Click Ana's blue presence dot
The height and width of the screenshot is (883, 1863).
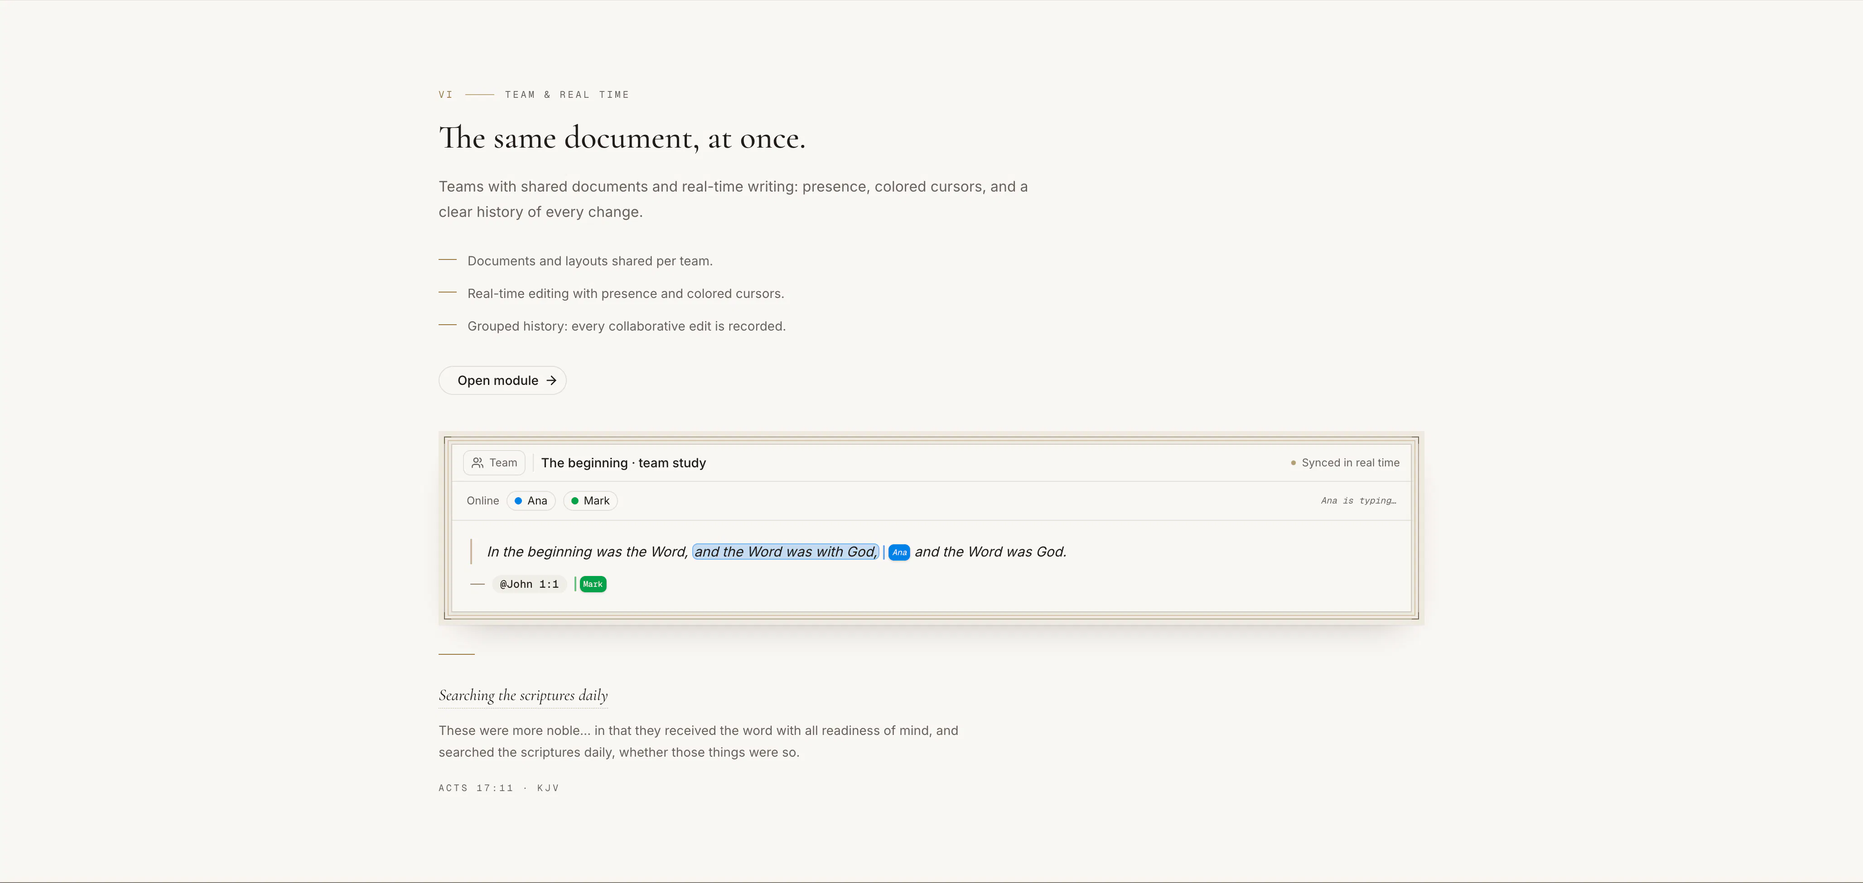click(x=518, y=501)
